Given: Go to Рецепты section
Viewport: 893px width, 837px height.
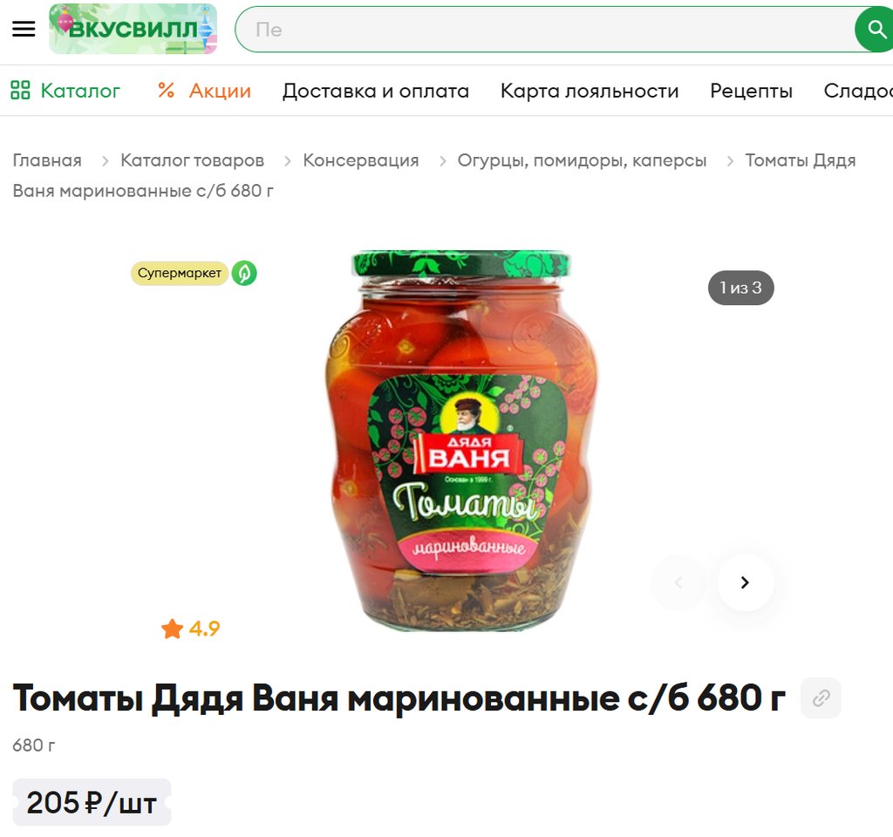Looking at the screenshot, I should click(x=751, y=91).
